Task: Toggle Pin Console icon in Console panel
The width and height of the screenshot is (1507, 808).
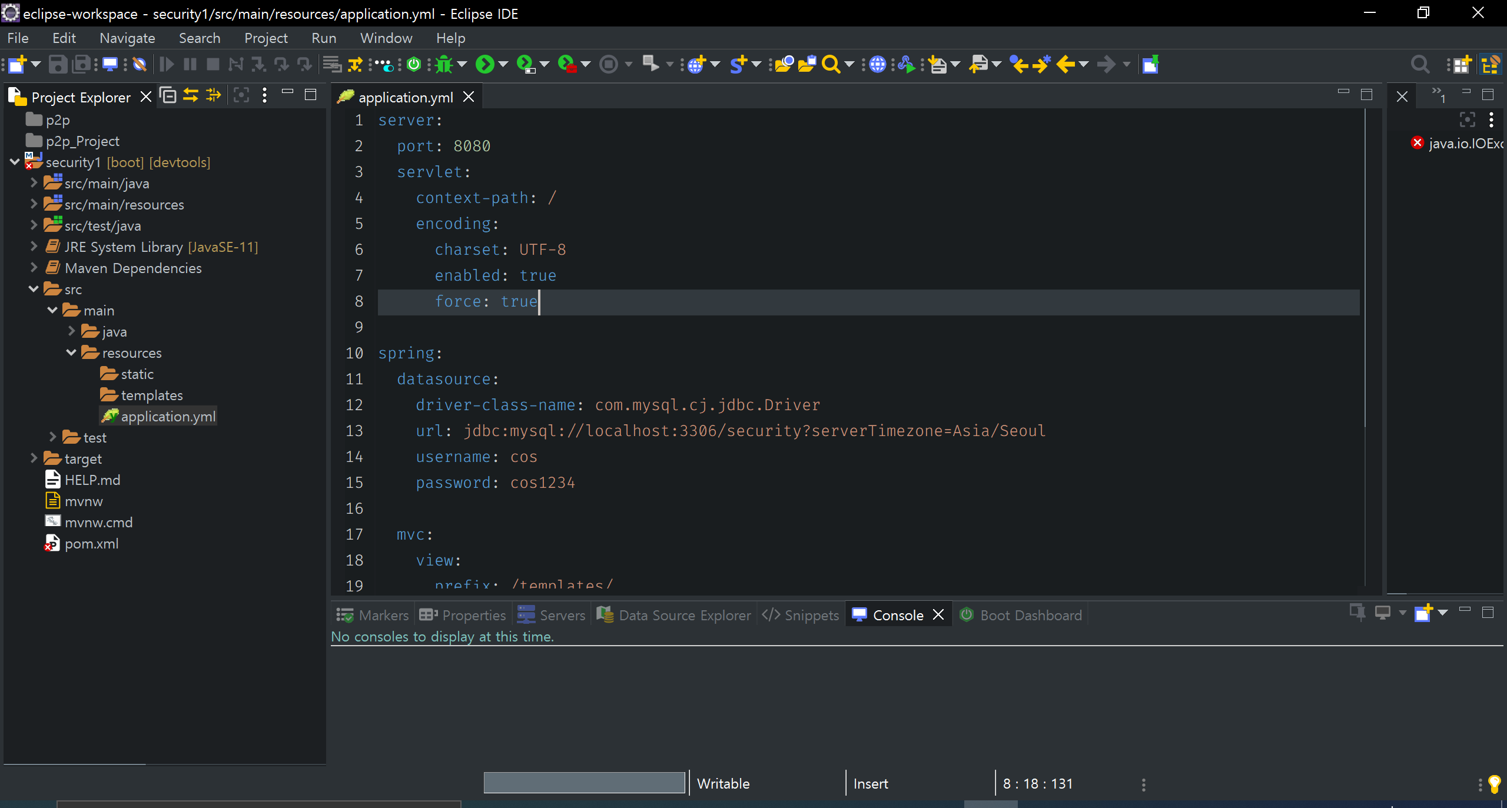Action: 1357,613
